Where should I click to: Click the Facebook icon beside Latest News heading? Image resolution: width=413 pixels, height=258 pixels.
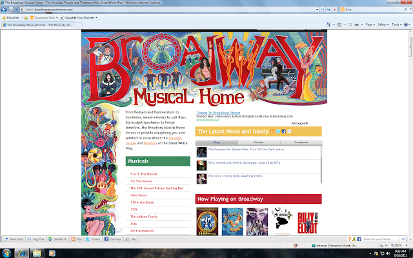click(284, 131)
